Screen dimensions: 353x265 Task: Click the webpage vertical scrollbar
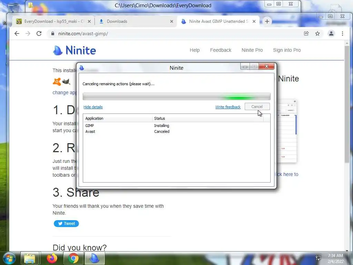(x=347, y=104)
